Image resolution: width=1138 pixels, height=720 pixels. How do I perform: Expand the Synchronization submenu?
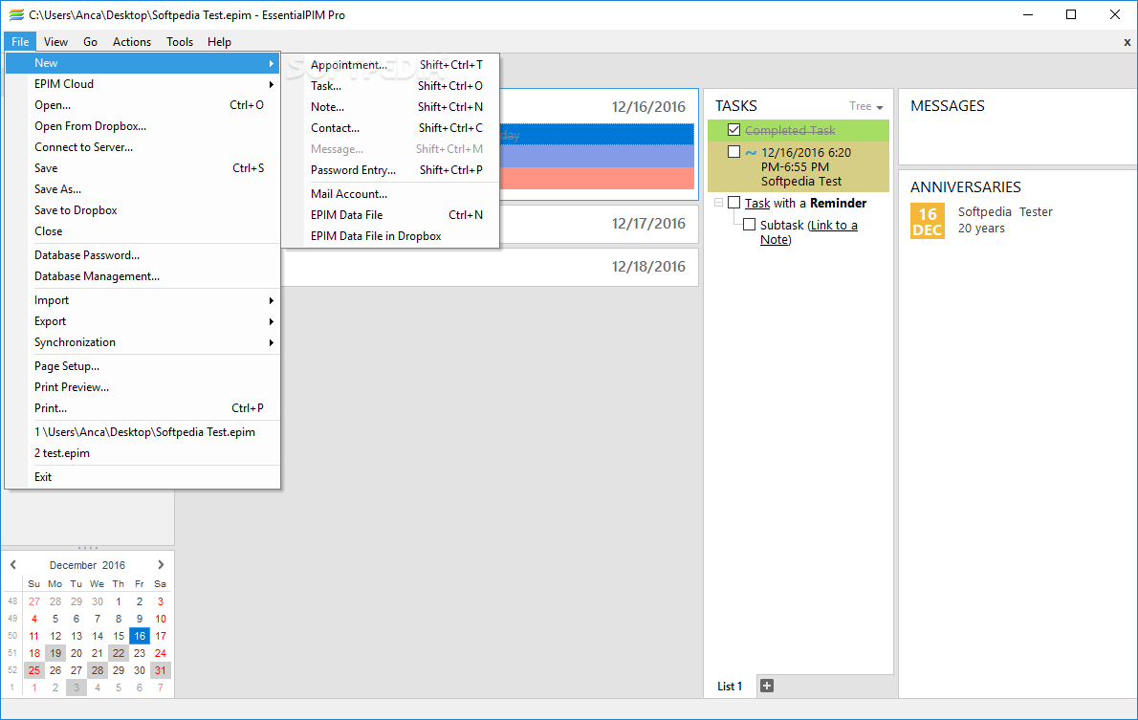[x=143, y=342]
